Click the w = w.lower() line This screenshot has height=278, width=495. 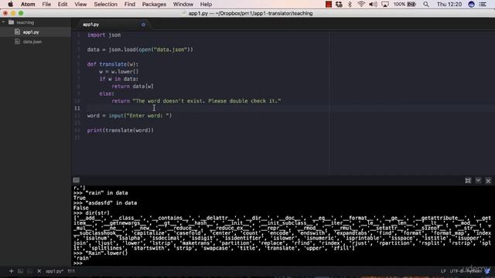pos(118,72)
